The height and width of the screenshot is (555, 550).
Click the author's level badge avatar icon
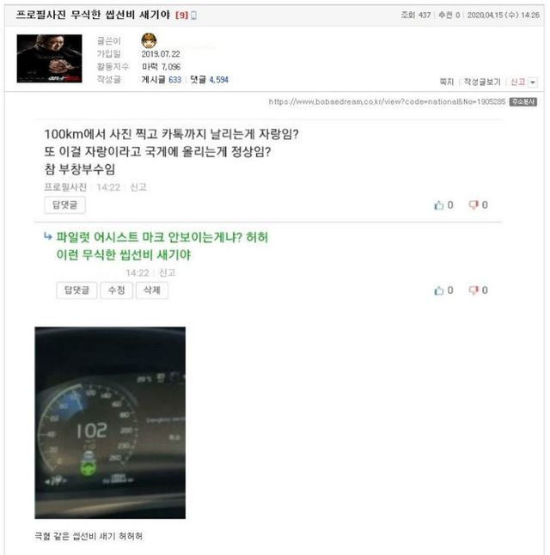[149, 40]
